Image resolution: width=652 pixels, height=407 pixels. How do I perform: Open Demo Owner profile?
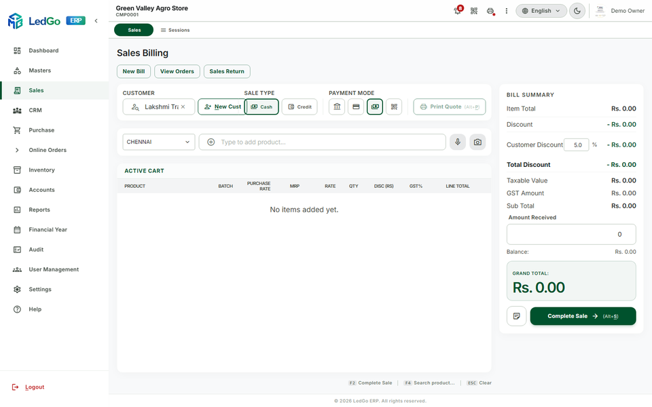coord(620,11)
